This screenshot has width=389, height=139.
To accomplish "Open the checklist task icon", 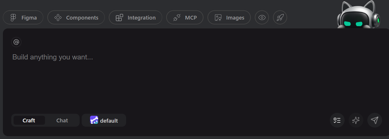I will click(x=337, y=120).
